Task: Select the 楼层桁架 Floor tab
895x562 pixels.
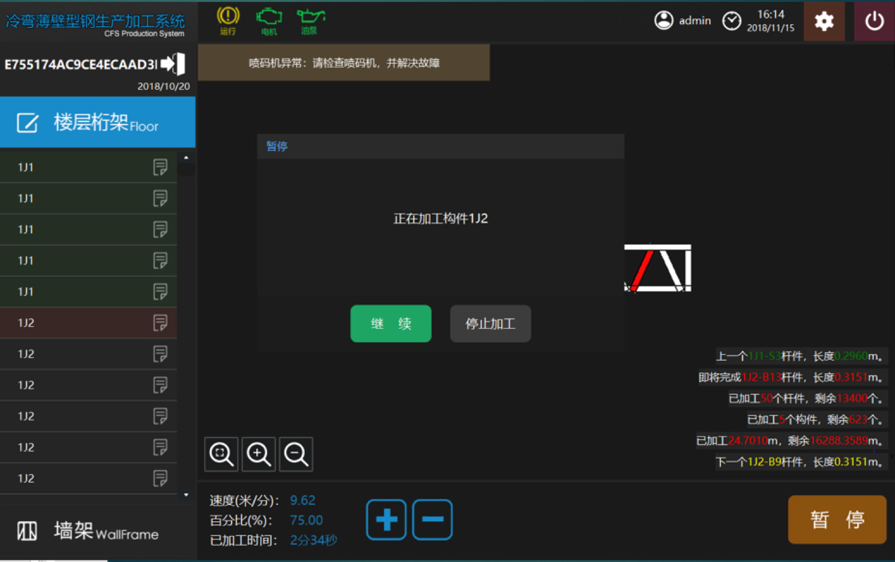Action: click(x=98, y=123)
